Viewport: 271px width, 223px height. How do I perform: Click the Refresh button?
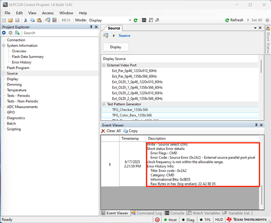click(234, 20)
